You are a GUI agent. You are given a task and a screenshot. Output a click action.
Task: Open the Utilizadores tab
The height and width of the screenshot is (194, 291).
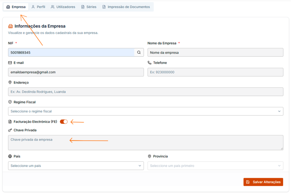click(x=63, y=7)
